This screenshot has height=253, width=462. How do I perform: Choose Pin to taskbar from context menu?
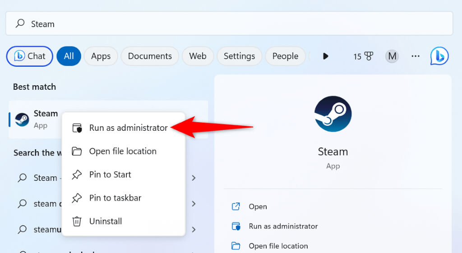click(115, 198)
